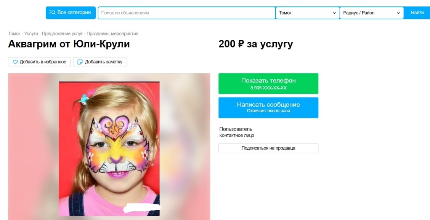Focus the Поиск по объявлениям search field
Screen dimensions: 430x220
click(186, 13)
